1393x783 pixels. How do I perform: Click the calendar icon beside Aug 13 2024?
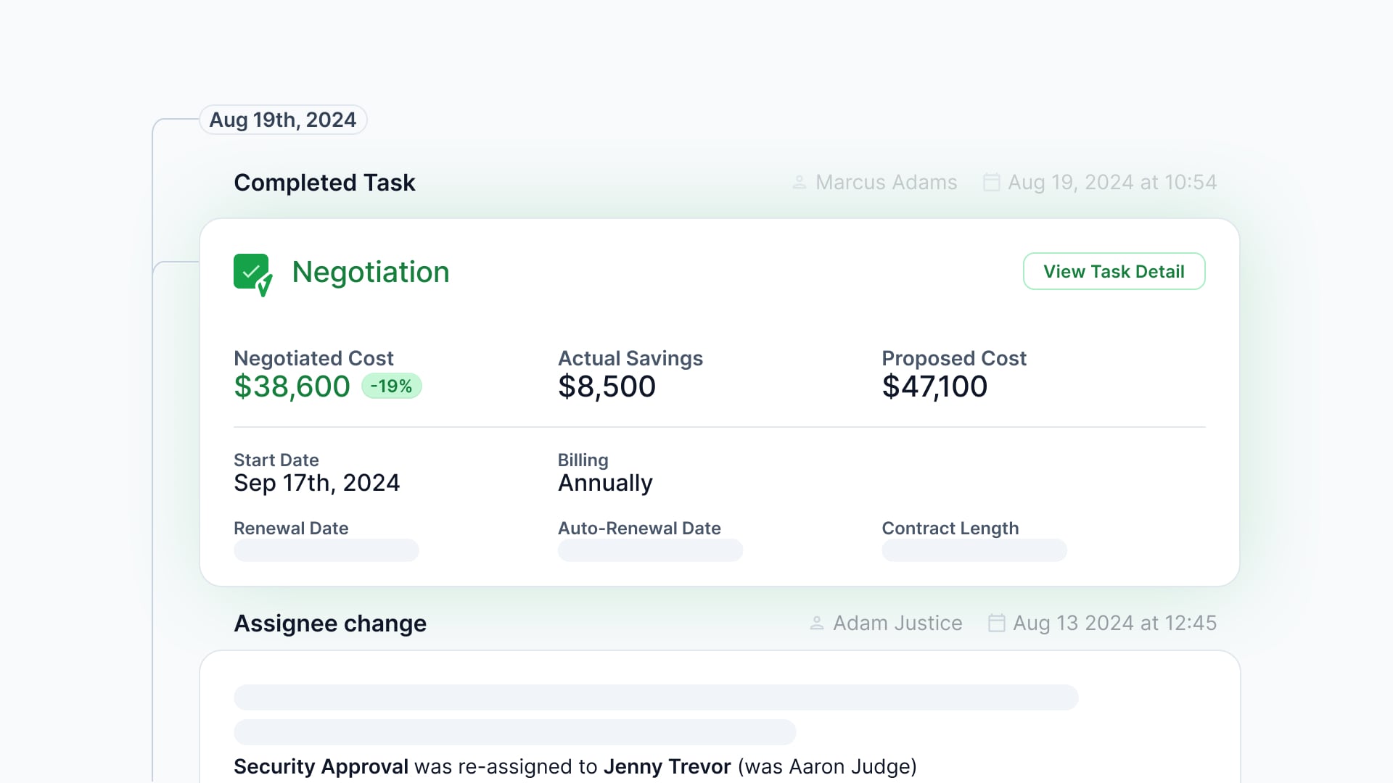click(996, 623)
